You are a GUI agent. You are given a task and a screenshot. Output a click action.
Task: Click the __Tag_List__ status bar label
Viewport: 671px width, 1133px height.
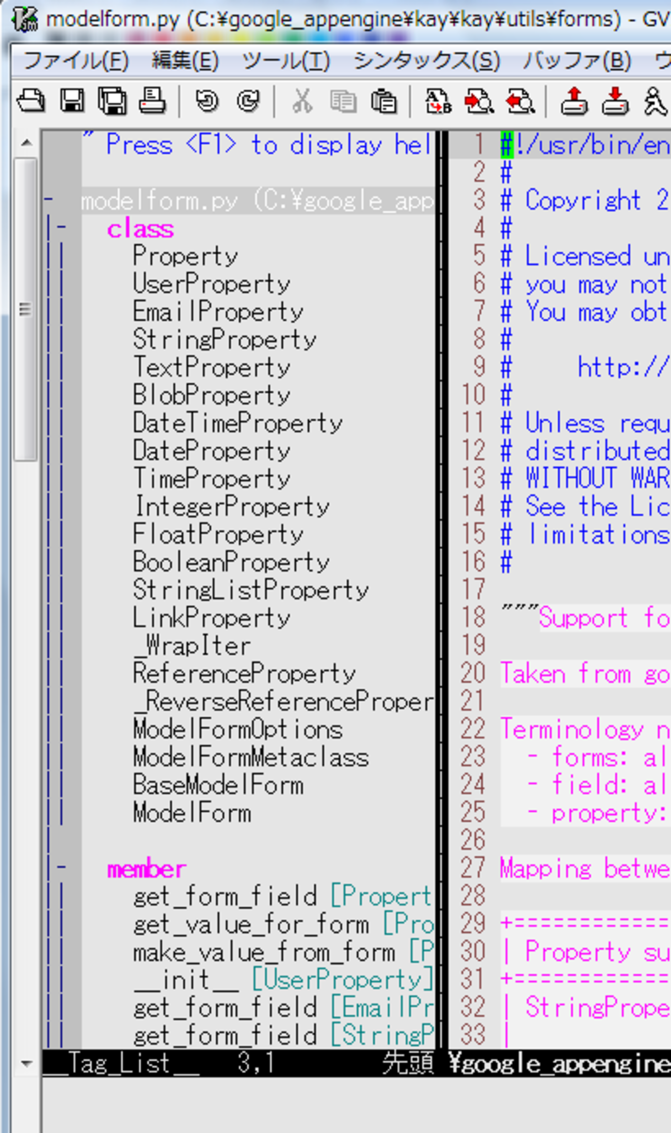pyautogui.click(x=121, y=1064)
